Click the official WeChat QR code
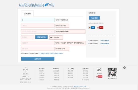 pos(112,72)
